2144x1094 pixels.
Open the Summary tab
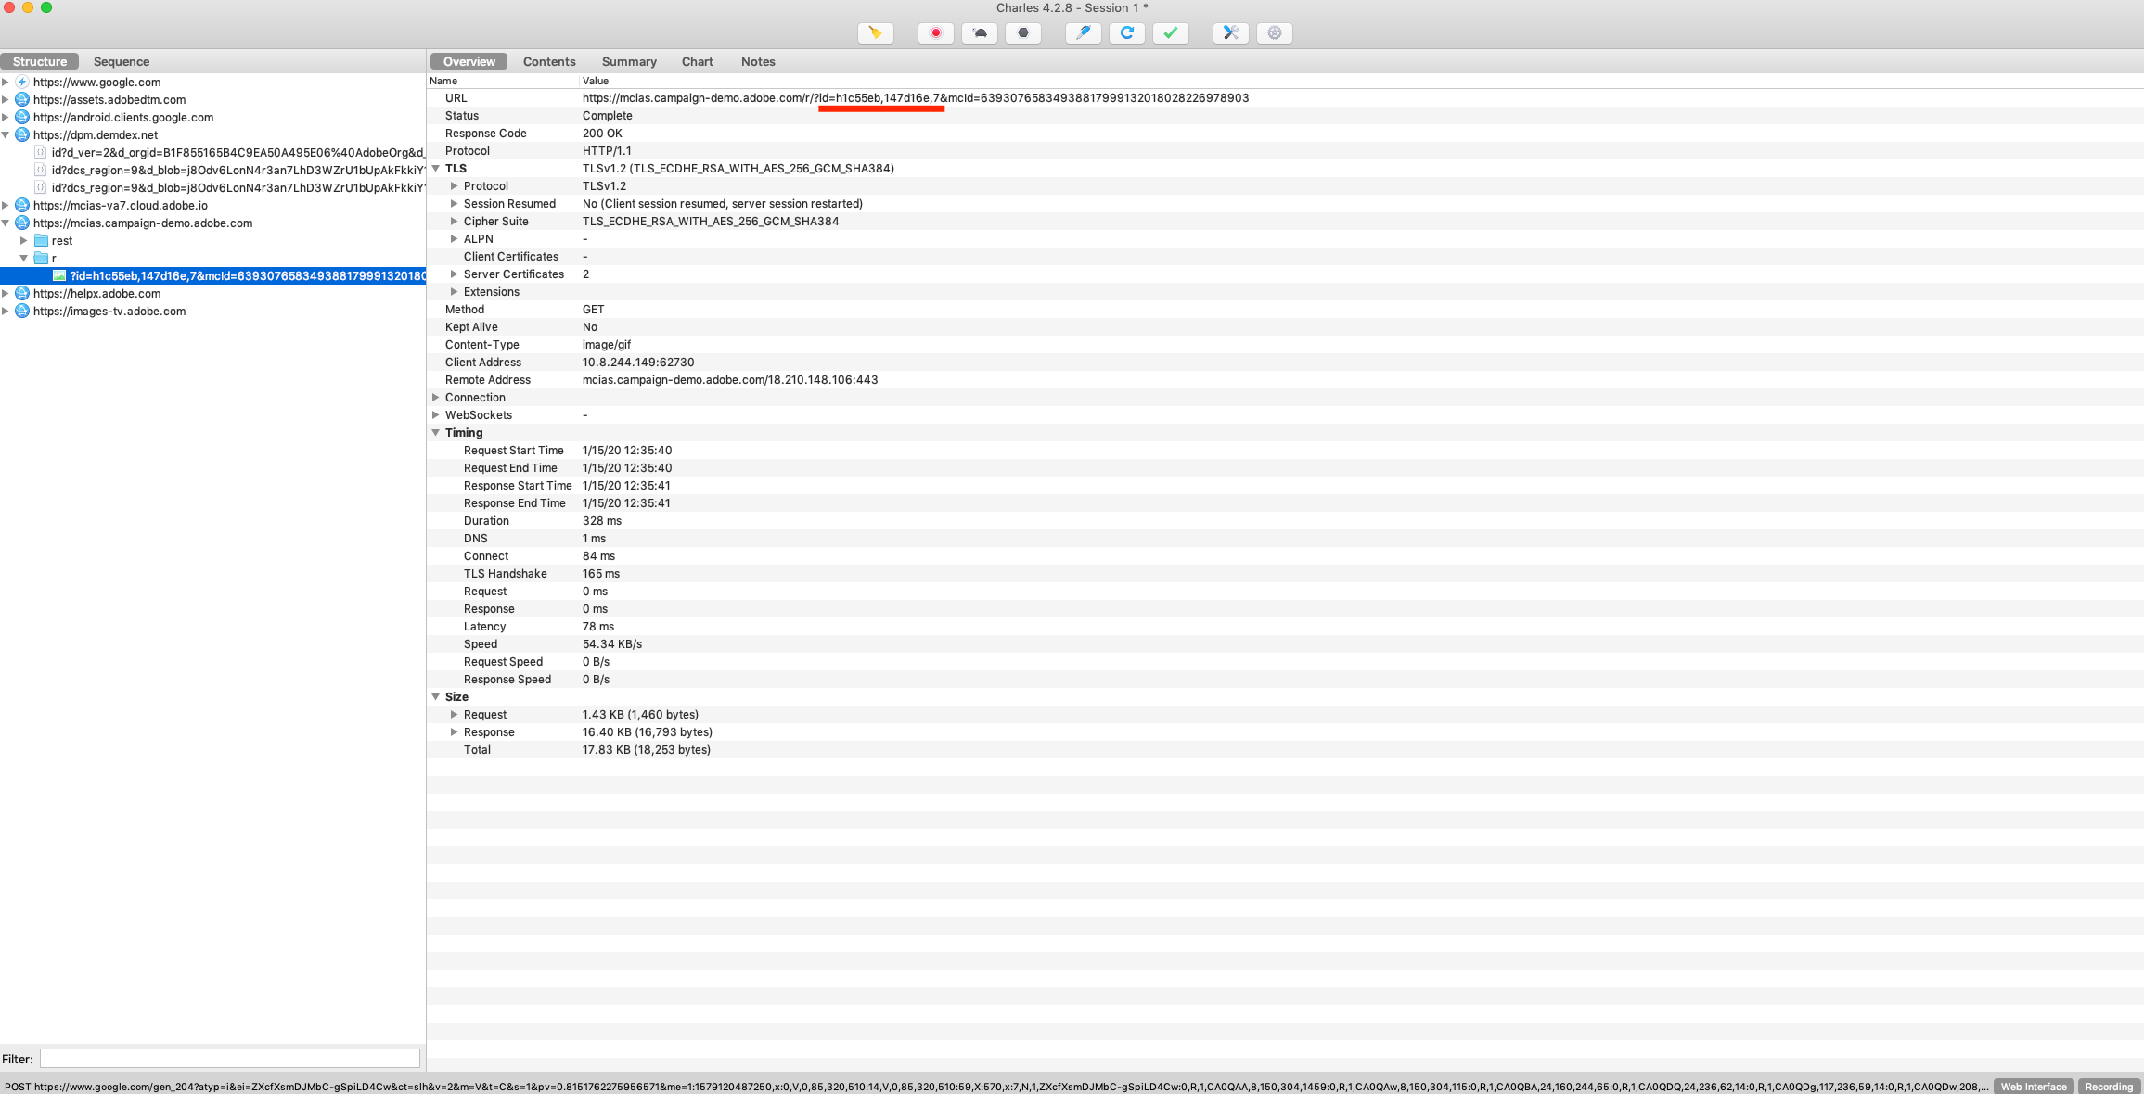pyautogui.click(x=629, y=61)
